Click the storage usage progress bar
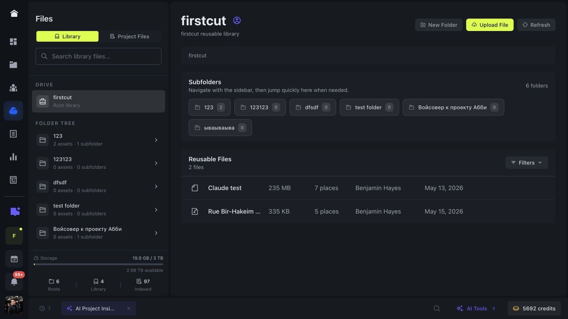Screen dimensions: 568x319 pyautogui.click(x=99, y=265)
